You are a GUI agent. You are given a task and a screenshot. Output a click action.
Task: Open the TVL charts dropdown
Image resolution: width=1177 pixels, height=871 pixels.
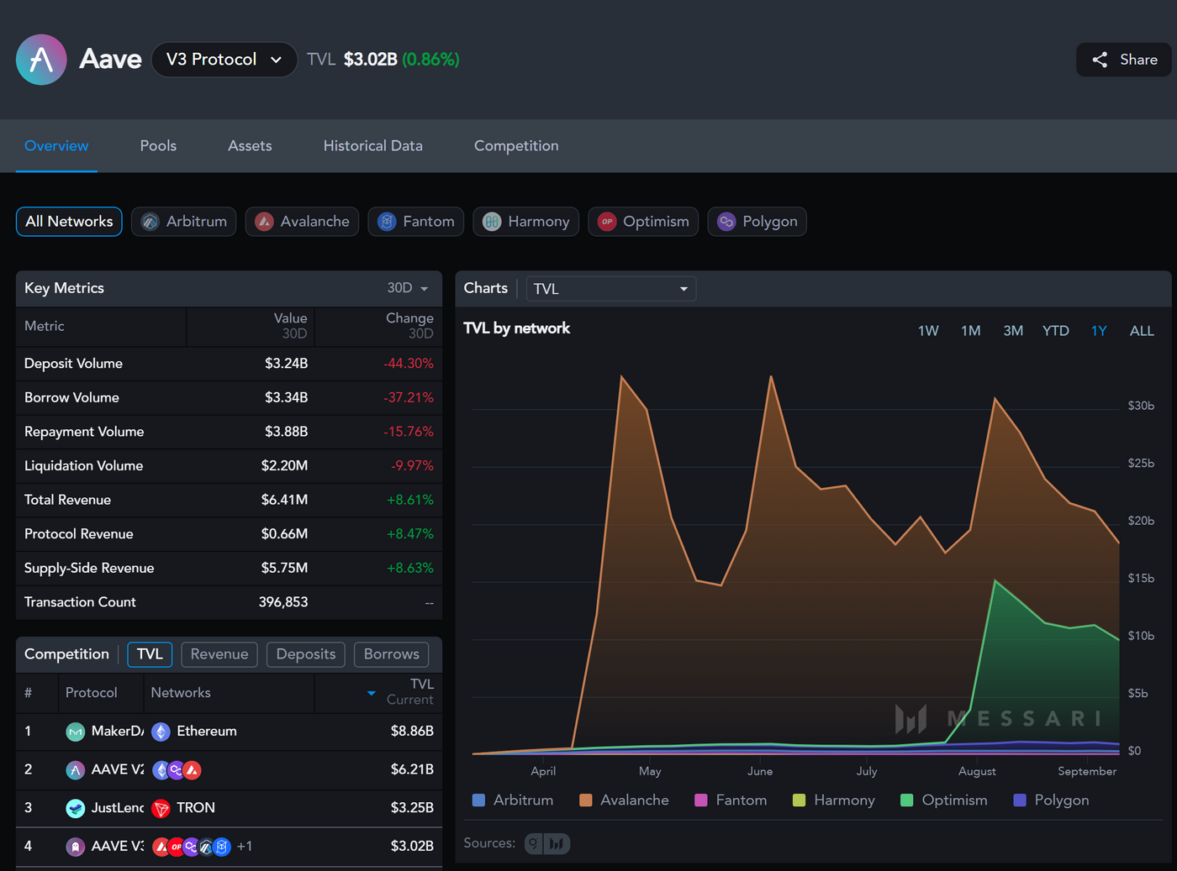(x=611, y=288)
